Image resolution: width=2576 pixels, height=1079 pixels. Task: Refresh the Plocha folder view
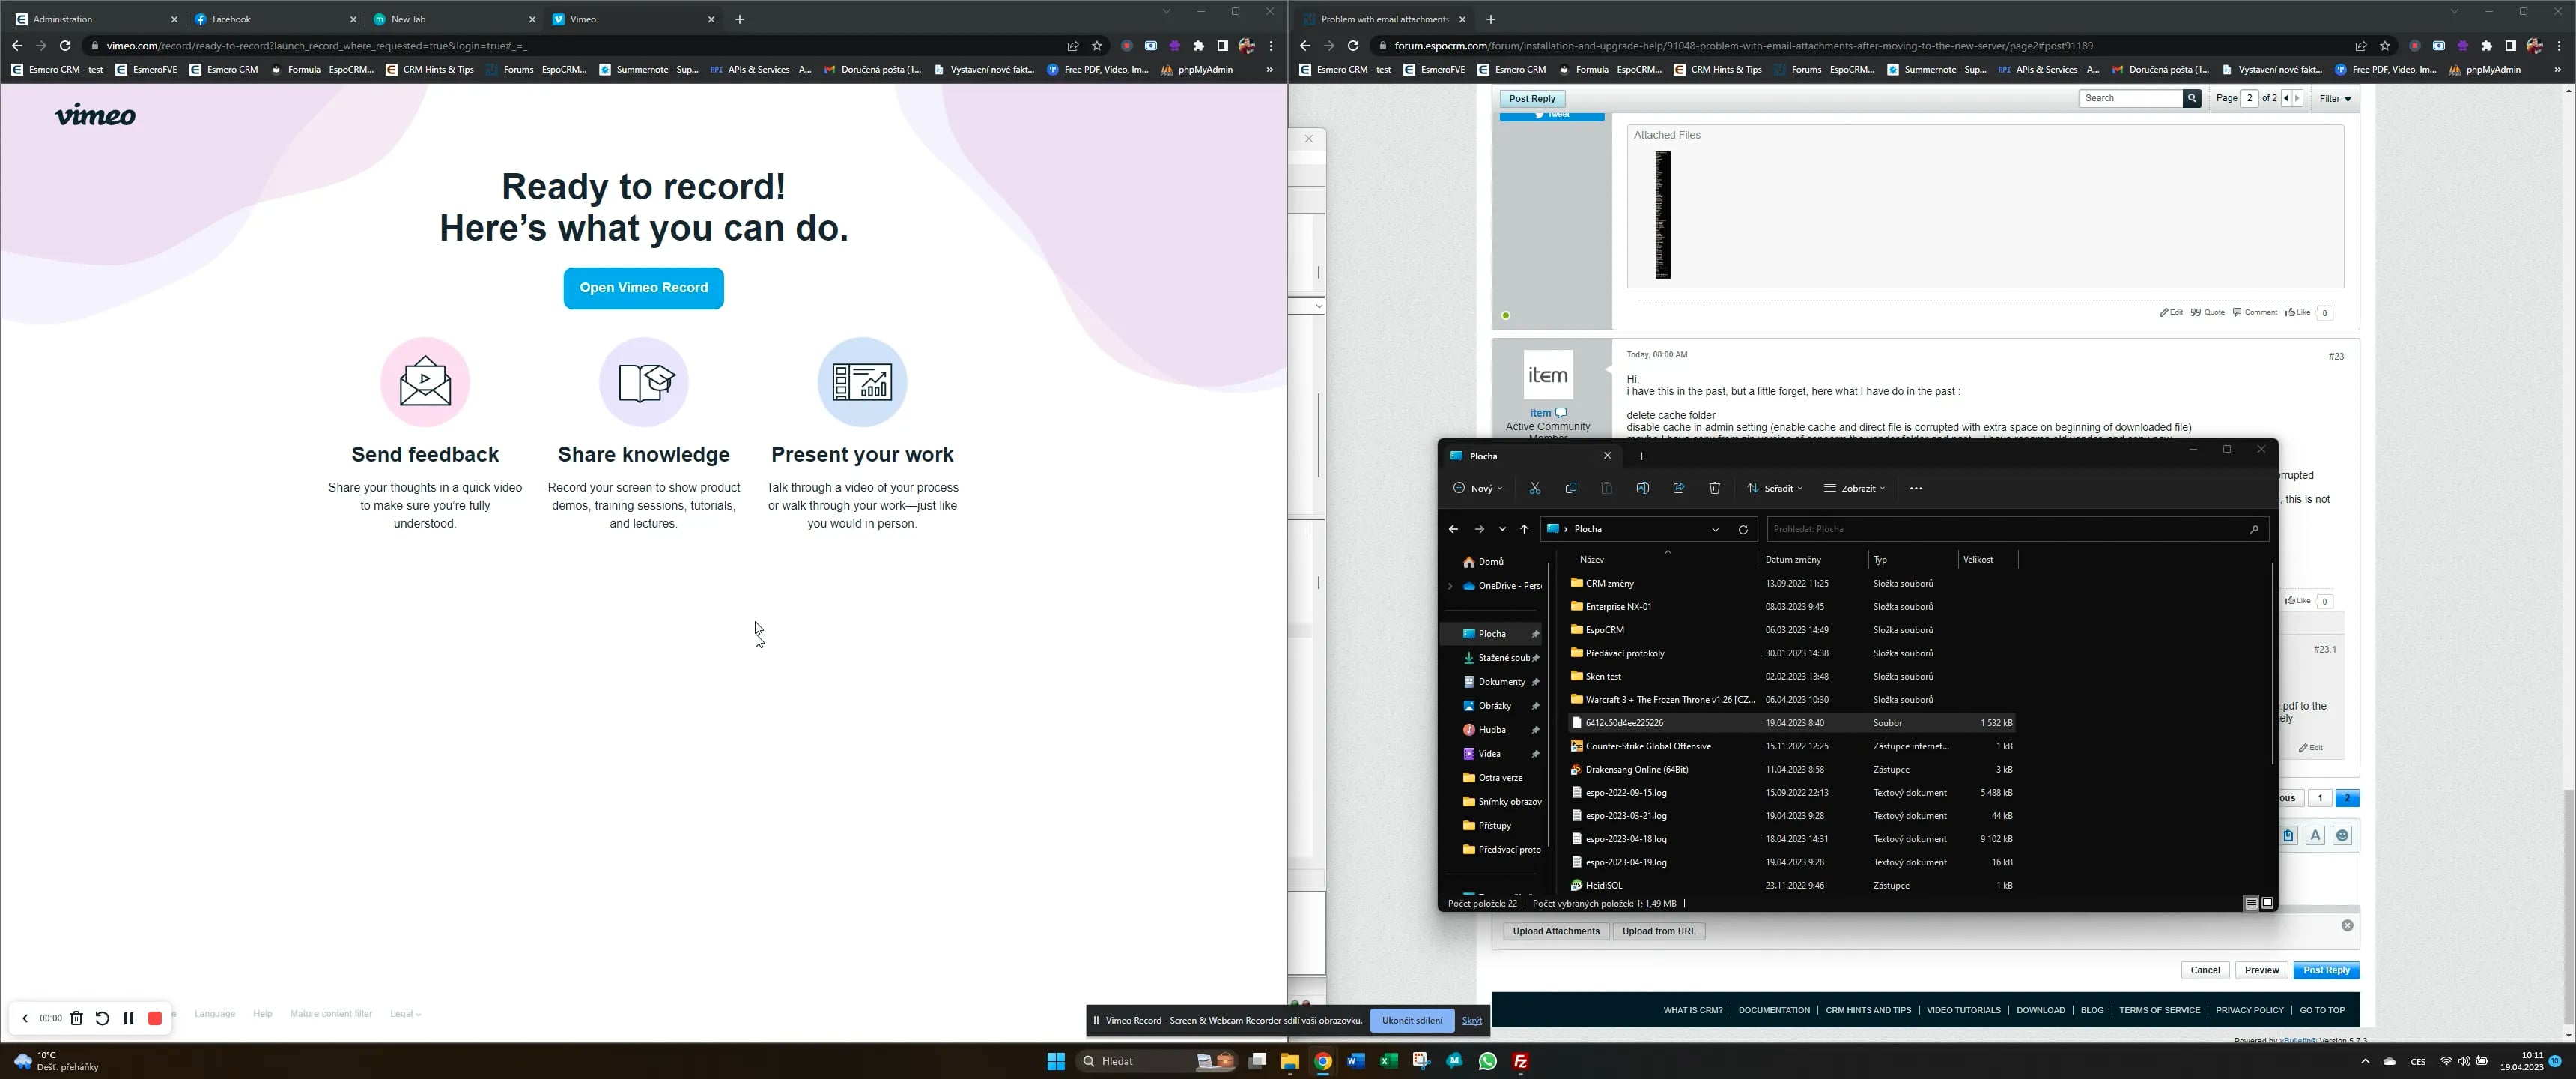(x=1742, y=528)
